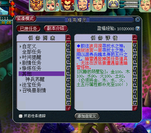151x133 pixels.
Task: Select the laughing blue-haired boy portrait
Action: [83, 5]
